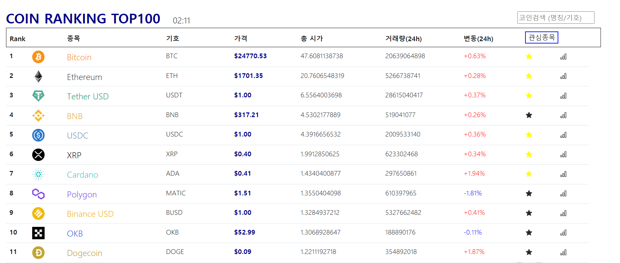The width and height of the screenshot is (620, 263).
Task: Click the 총 시가 column header
Action: (x=312, y=38)
